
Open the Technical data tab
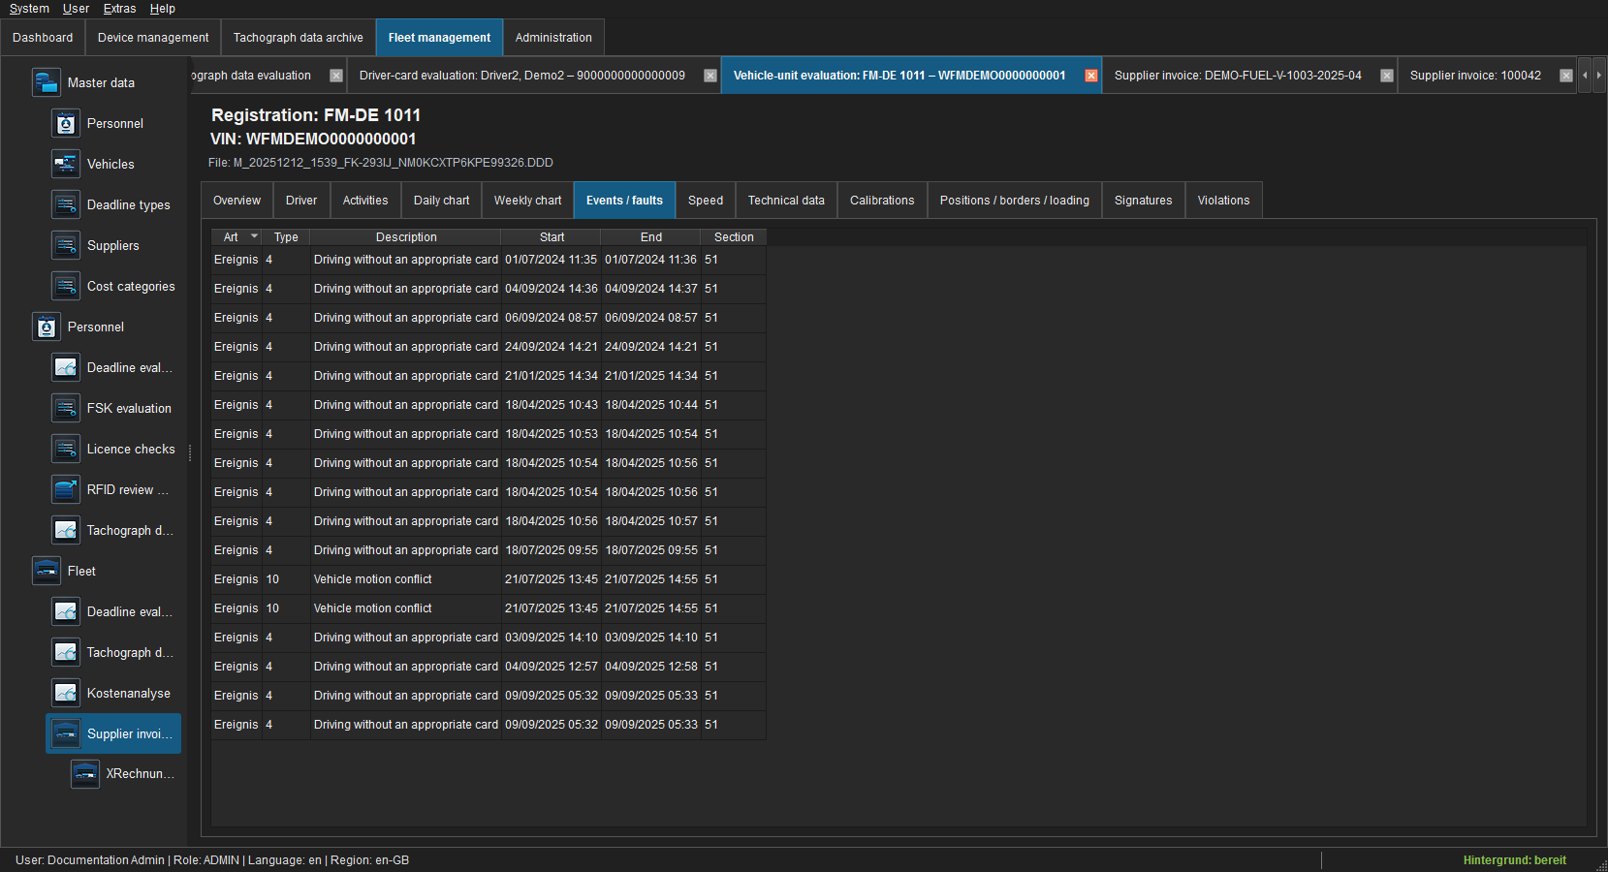786,201
